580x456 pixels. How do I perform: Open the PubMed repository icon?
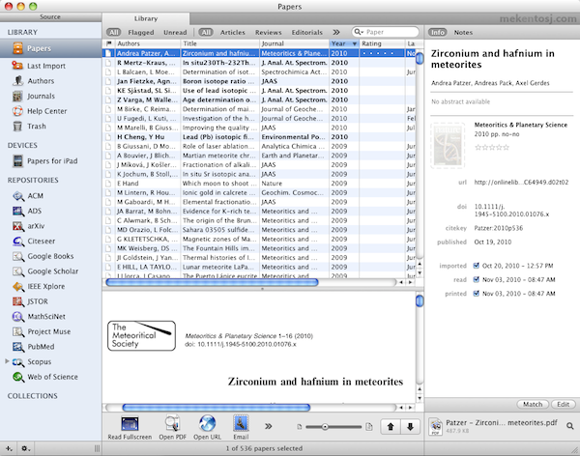[x=18, y=347]
